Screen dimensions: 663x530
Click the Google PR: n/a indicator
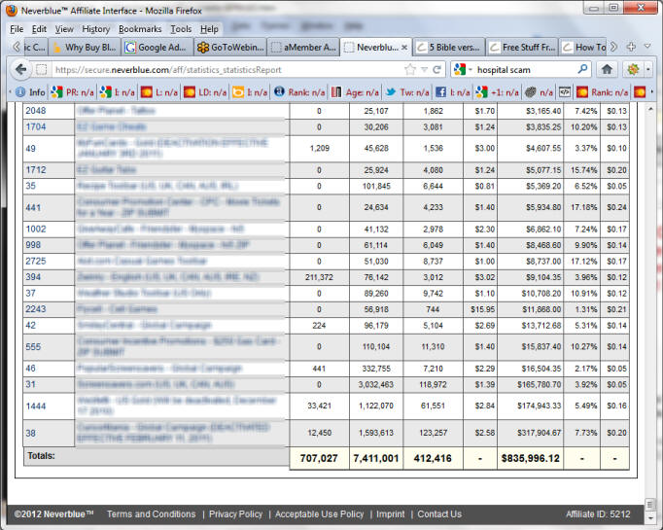pos(72,92)
